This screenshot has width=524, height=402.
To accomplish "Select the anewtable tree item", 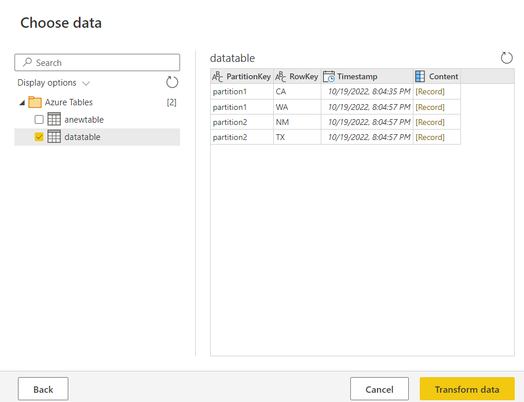I will (x=84, y=120).
